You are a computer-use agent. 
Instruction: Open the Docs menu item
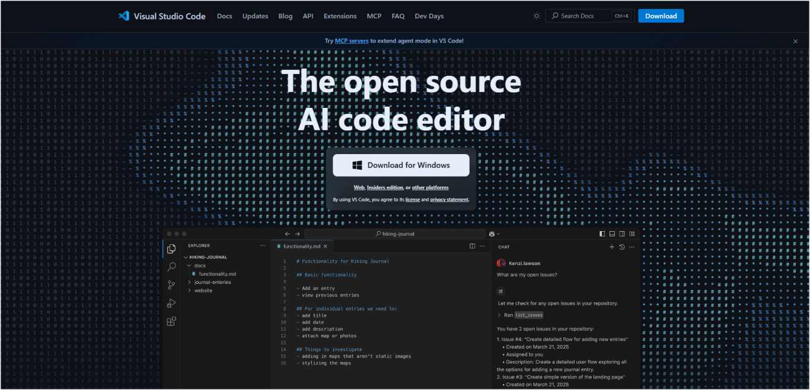tap(224, 16)
